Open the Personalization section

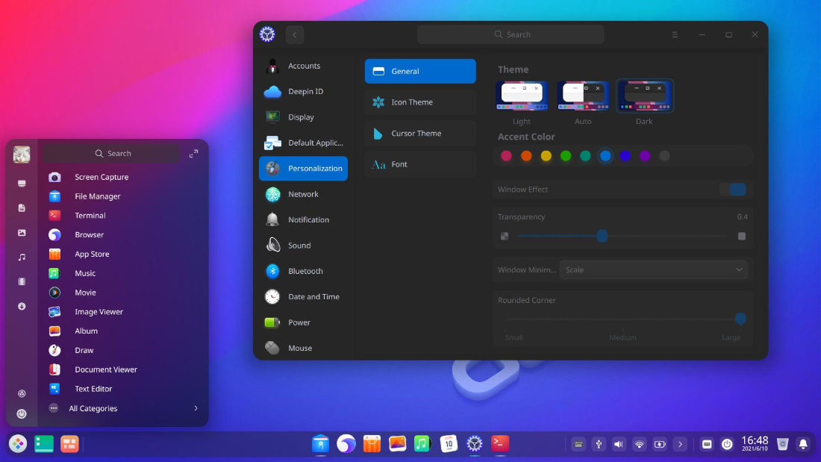tap(313, 168)
